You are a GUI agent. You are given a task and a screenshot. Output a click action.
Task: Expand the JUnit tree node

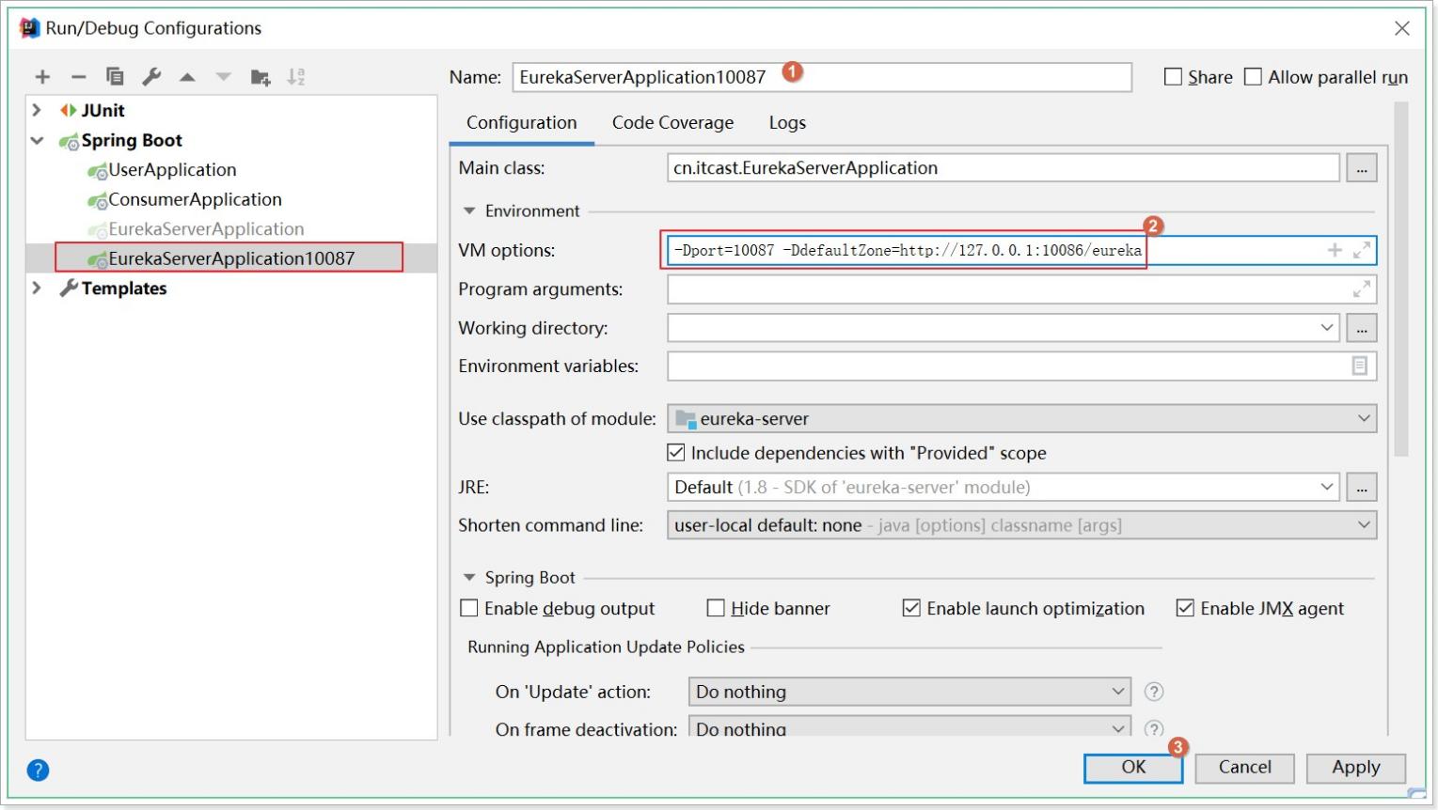[37, 110]
